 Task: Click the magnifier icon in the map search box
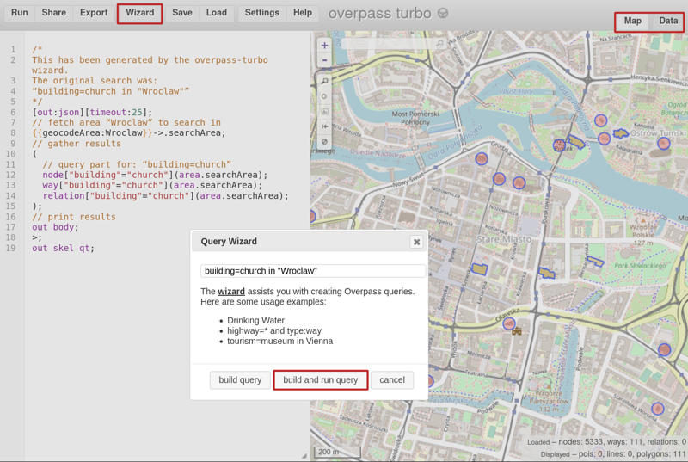pos(439,43)
